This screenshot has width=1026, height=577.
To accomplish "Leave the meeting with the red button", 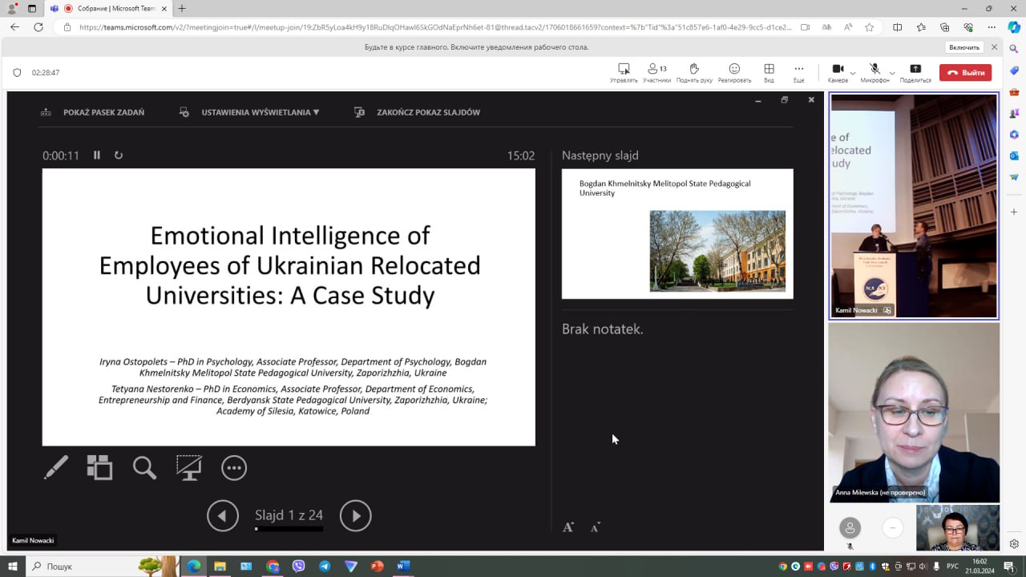I will [965, 73].
